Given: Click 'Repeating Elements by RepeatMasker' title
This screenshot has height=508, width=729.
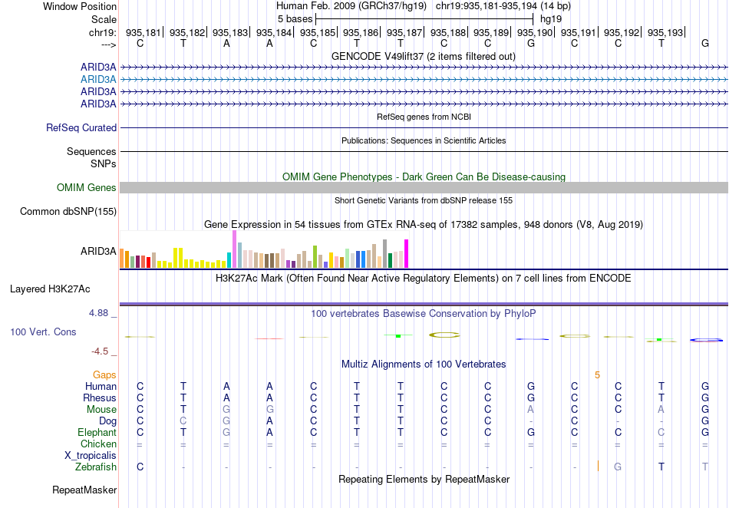Looking at the screenshot, I should pos(424,479).
